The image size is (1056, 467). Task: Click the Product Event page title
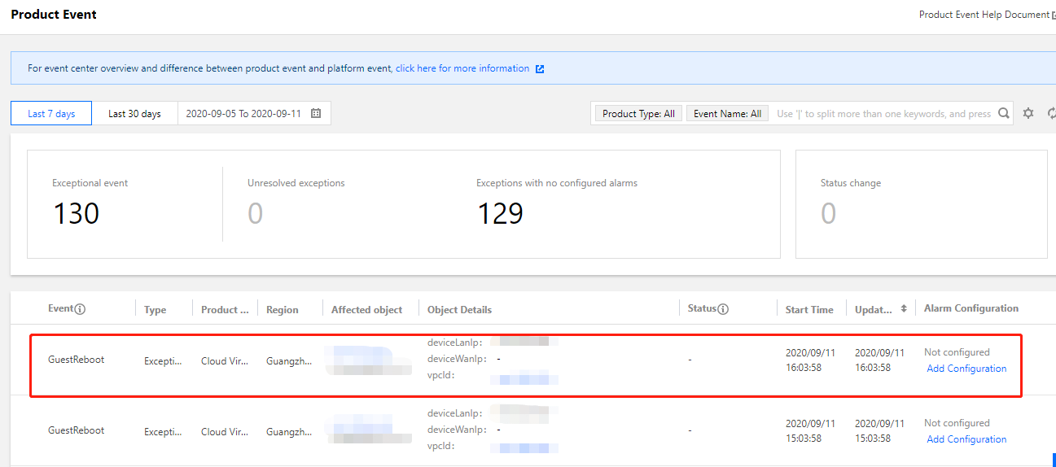click(x=54, y=15)
